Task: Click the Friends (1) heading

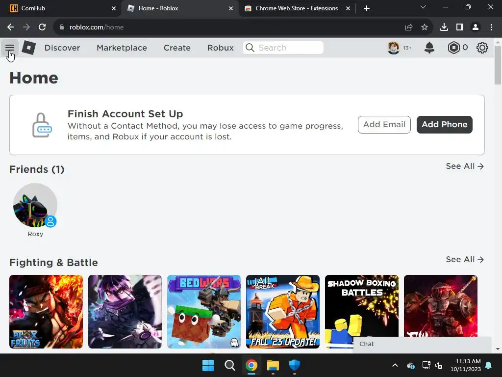Action: (x=37, y=169)
